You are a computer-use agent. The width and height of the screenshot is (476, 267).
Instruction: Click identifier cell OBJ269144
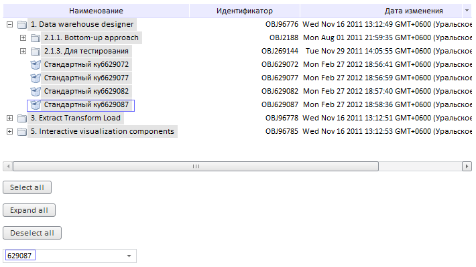pos(280,51)
